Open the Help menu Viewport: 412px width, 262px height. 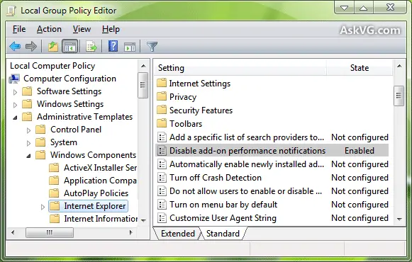click(111, 29)
